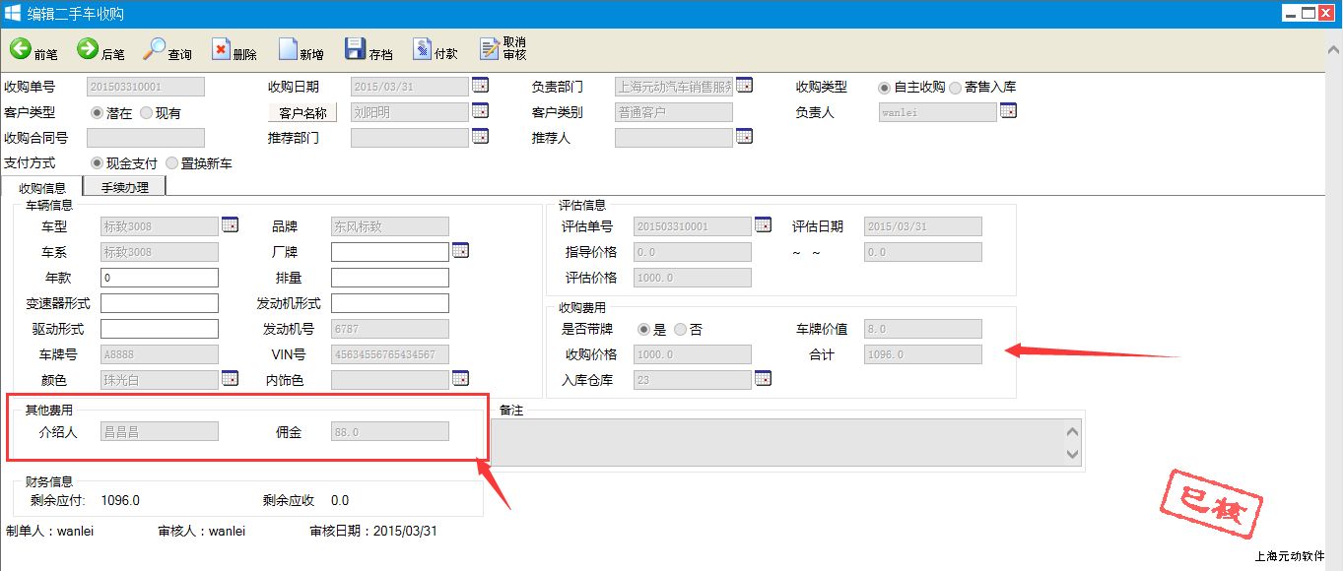
Task: Open the 入库仓库 warehouse selector
Action: [x=763, y=378]
